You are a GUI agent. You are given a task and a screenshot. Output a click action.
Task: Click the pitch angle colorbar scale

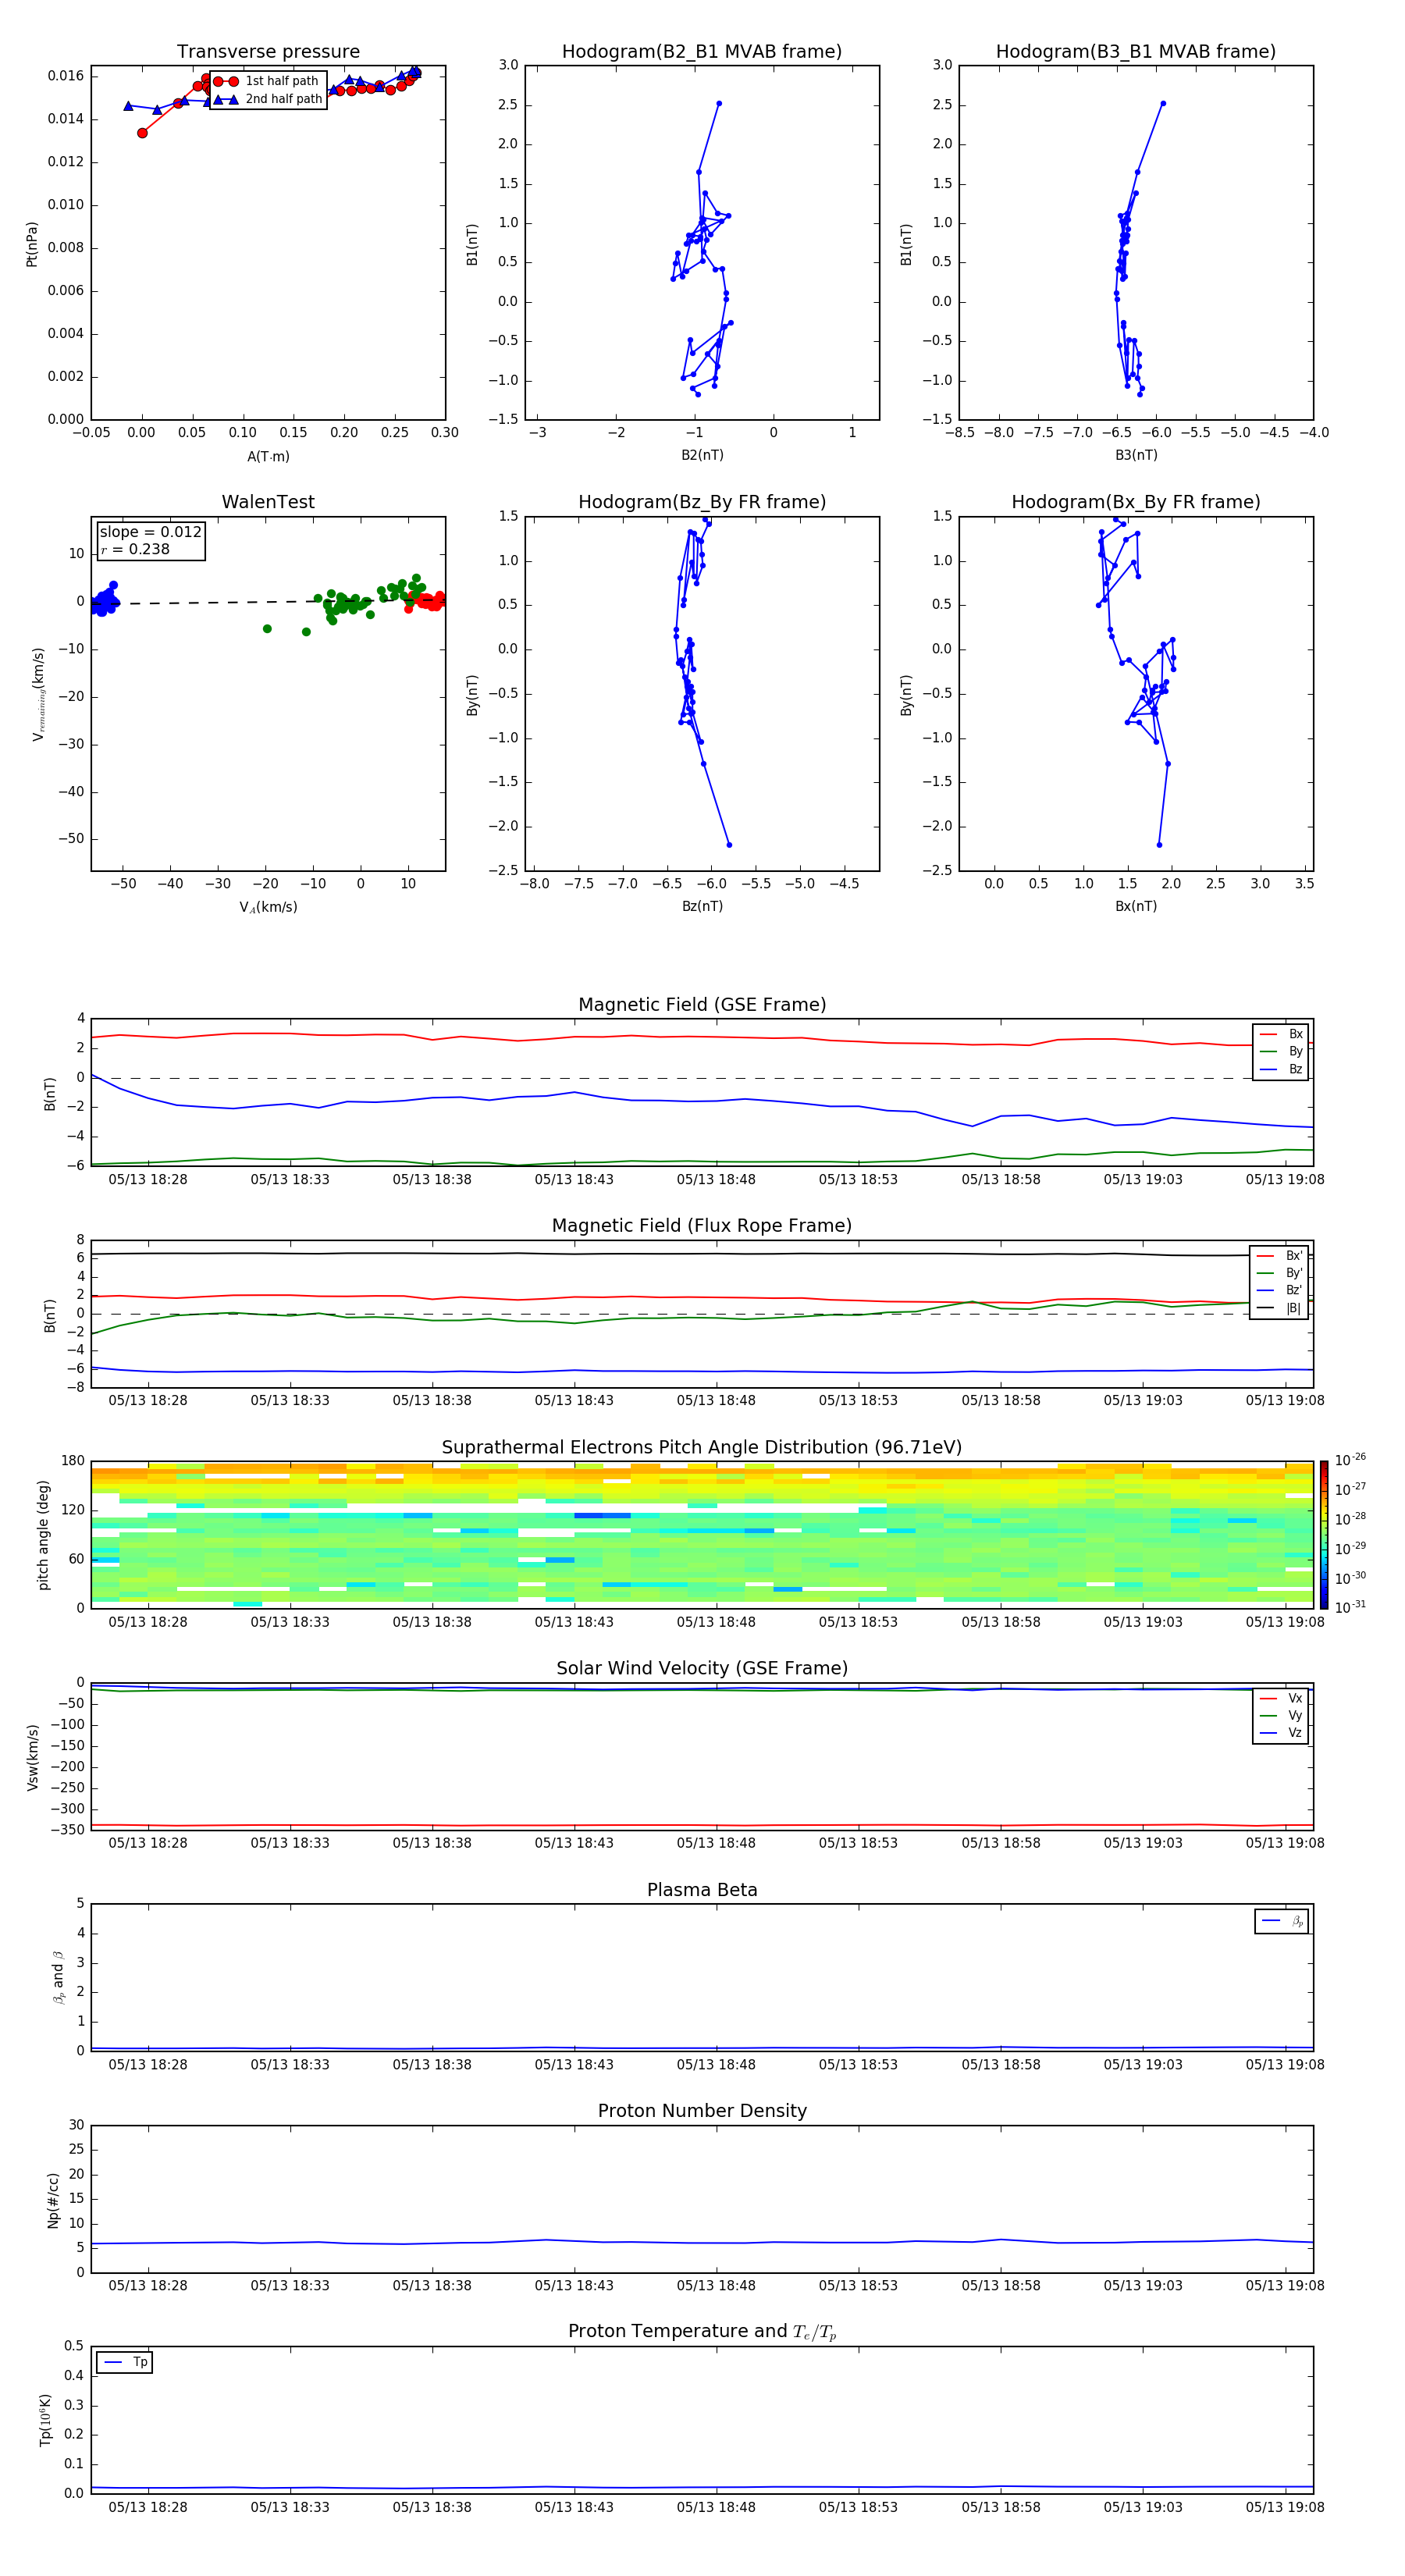(1323, 1534)
